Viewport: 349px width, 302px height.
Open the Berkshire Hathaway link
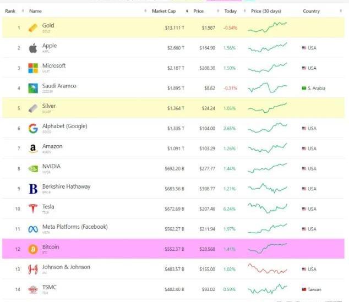click(66, 186)
